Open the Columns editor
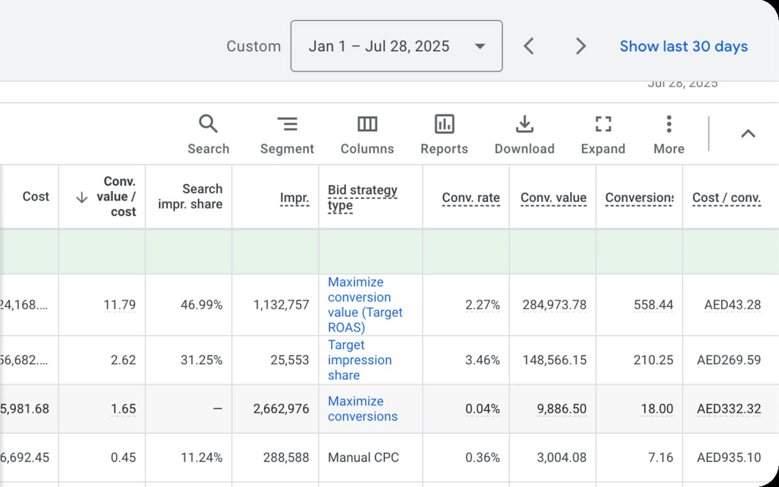 tap(367, 134)
